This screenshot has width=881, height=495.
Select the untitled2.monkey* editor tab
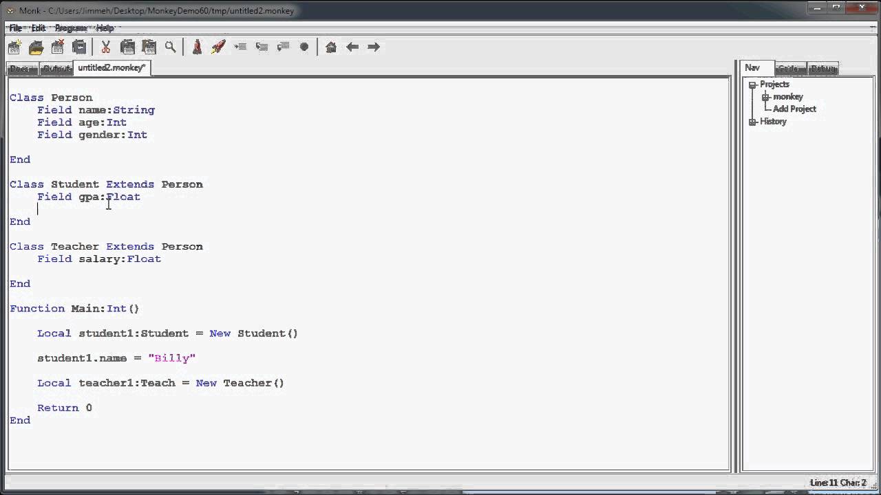pos(112,67)
